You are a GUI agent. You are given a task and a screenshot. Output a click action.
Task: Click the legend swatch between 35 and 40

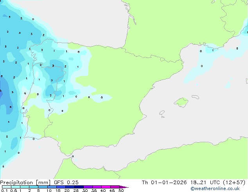click(x=97, y=187)
